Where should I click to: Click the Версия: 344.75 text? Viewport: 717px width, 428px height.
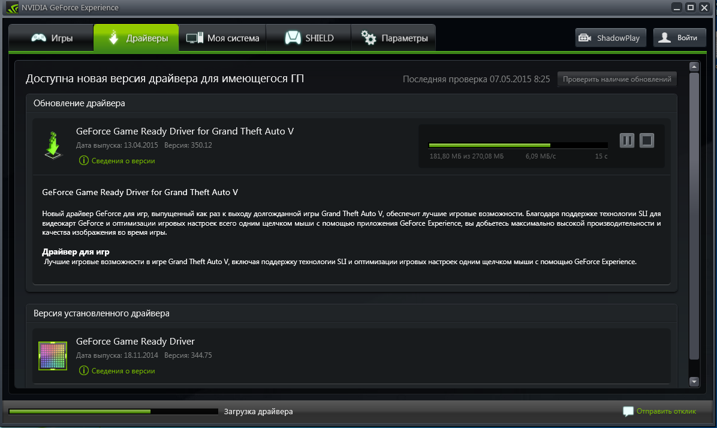pos(188,355)
